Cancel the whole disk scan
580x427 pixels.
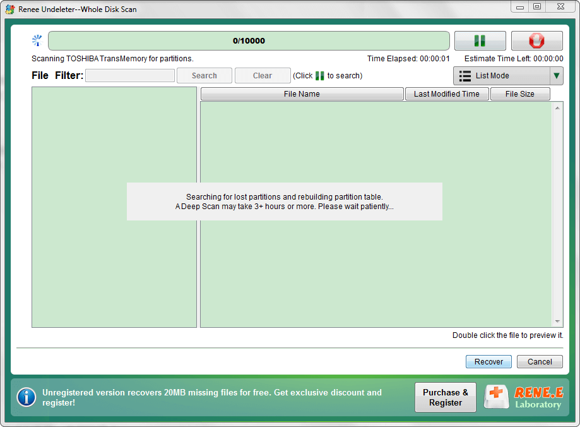pos(540,361)
